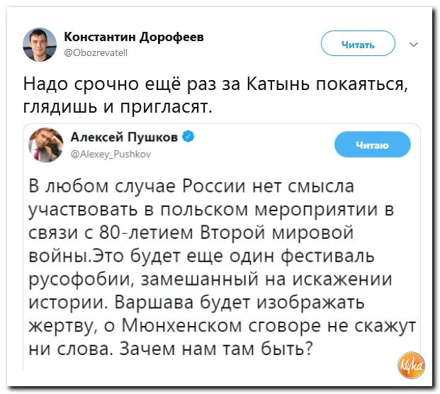Click the orange watermark logo in the corner
The height and width of the screenshot is (394, 440).
tap(411, 366)
